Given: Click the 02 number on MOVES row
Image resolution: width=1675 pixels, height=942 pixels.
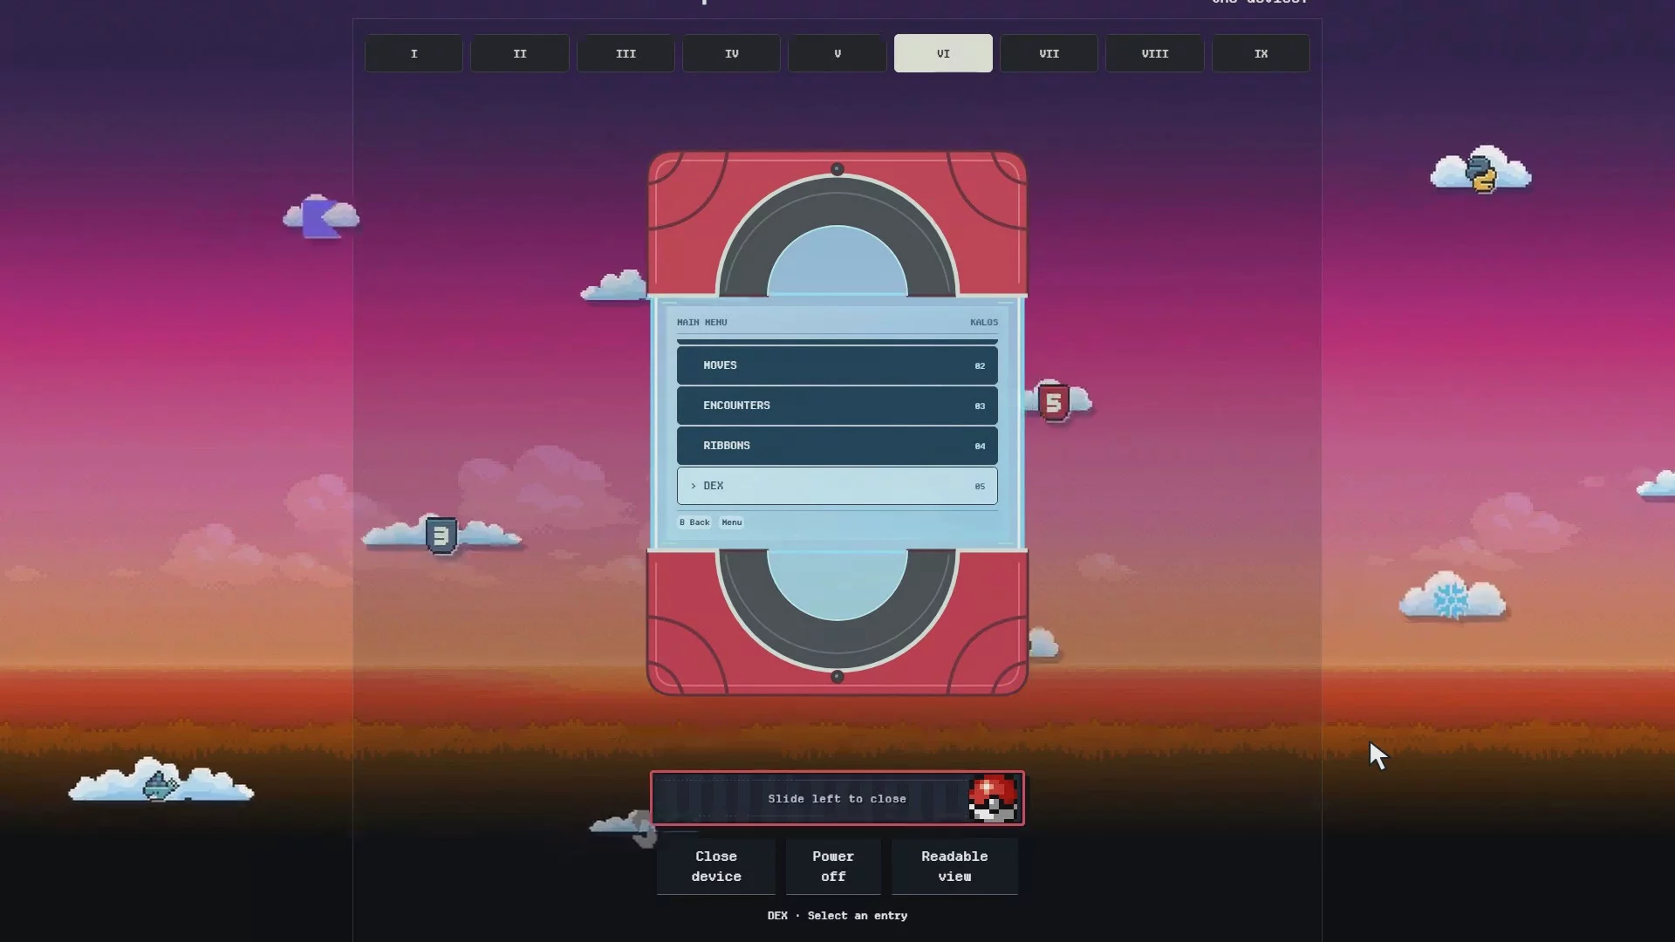Looking at the screenshot, I should [x=980, y=366].
